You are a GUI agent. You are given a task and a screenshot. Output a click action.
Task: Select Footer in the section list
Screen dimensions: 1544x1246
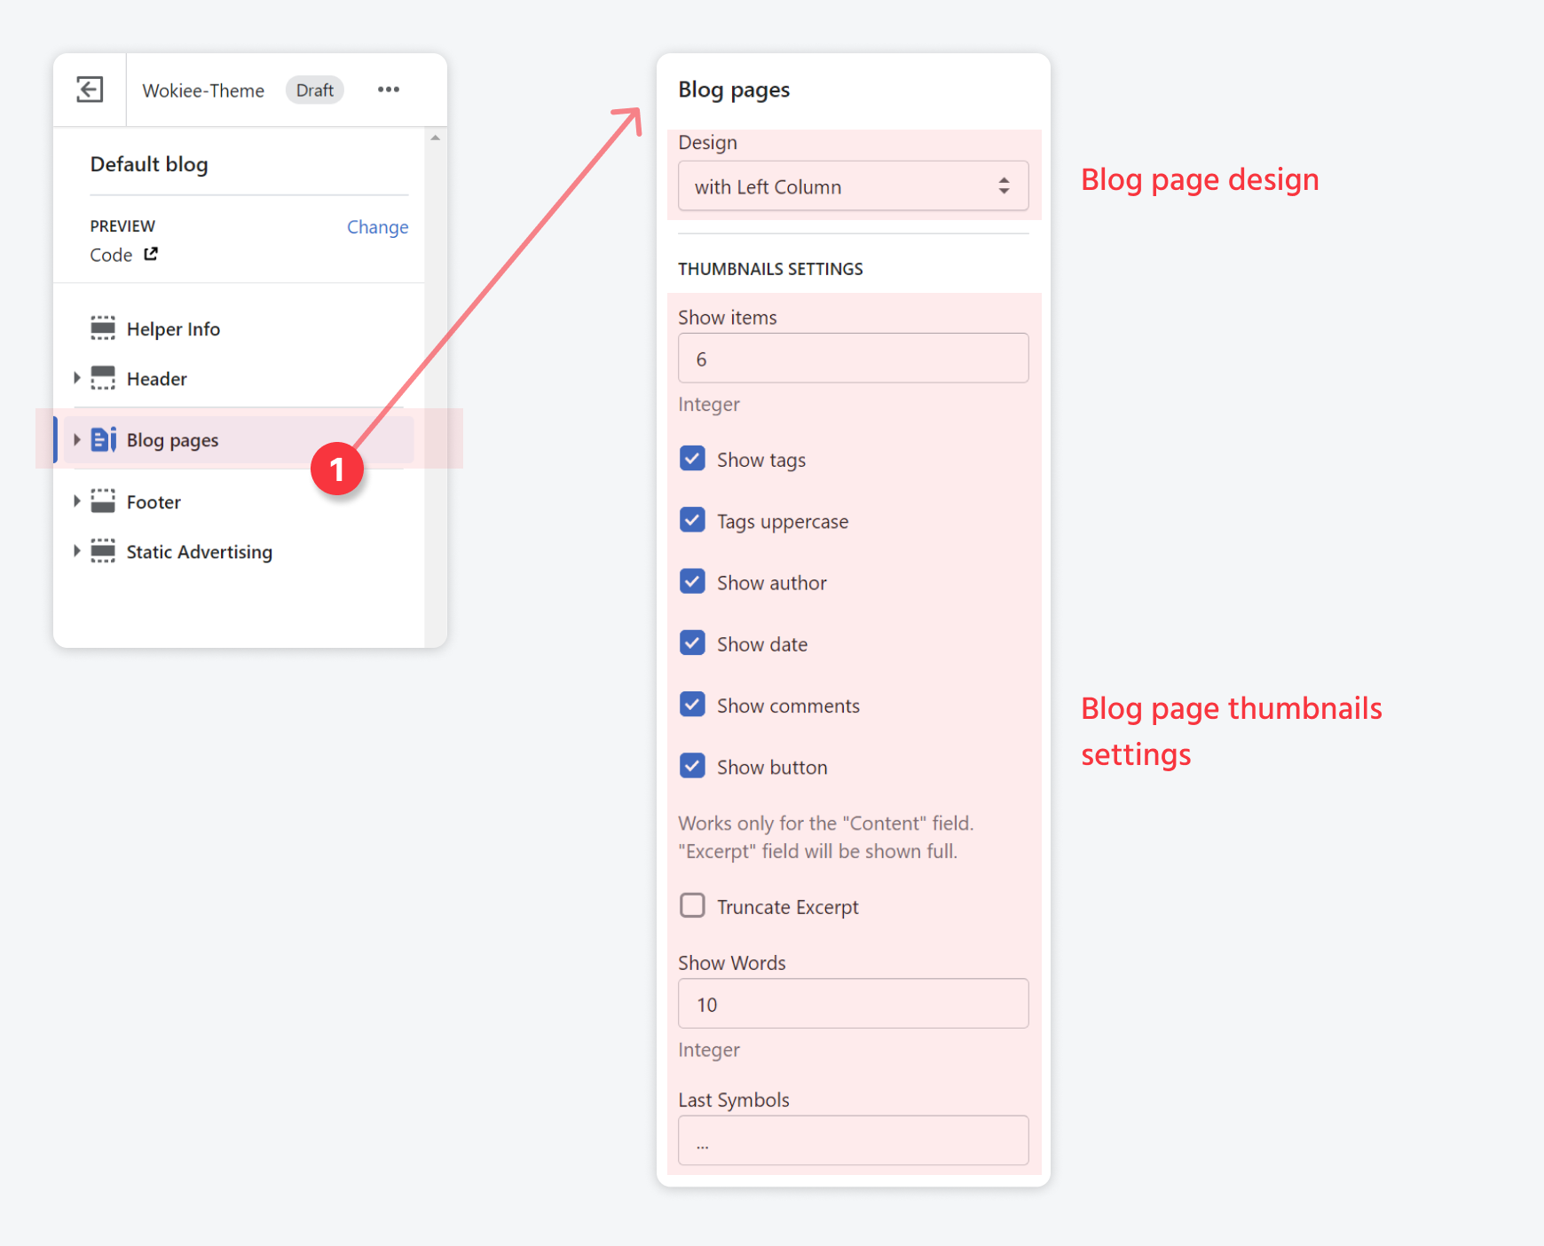(154, 502)
